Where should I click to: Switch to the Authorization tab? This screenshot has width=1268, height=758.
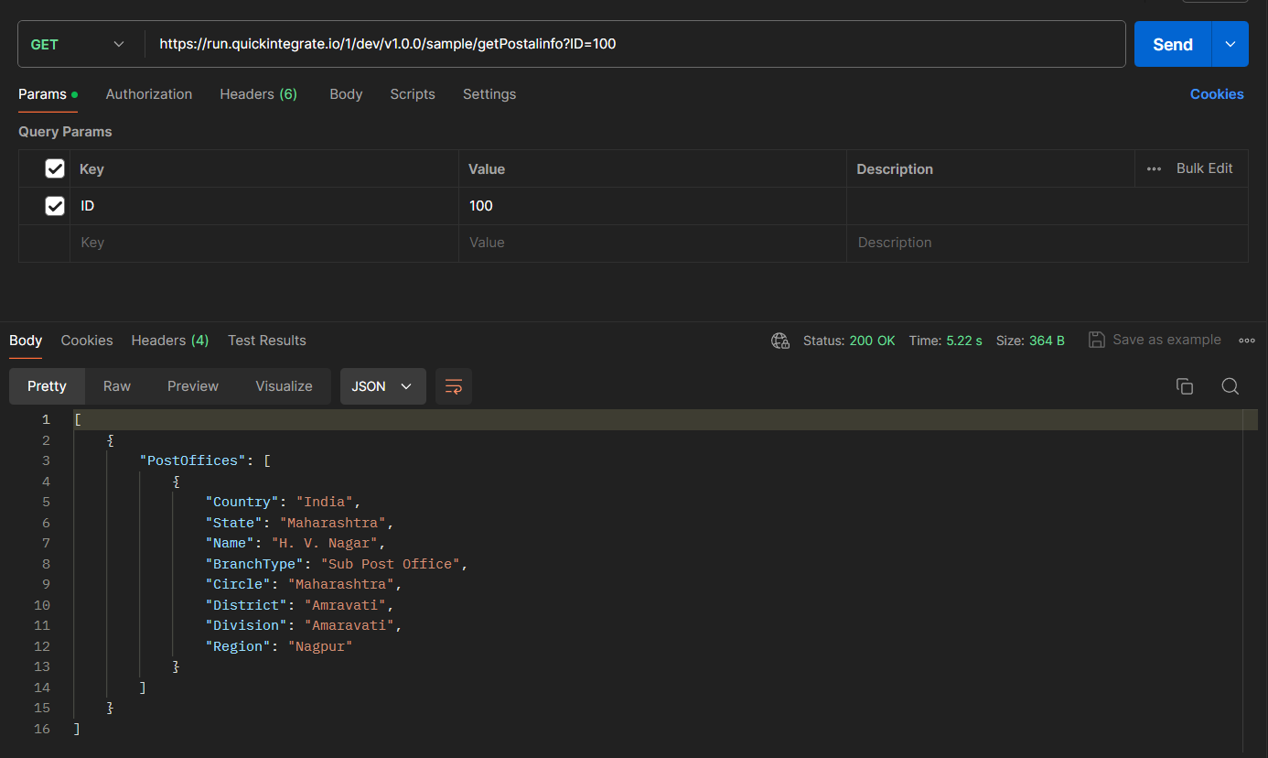[x=149, y=94]
